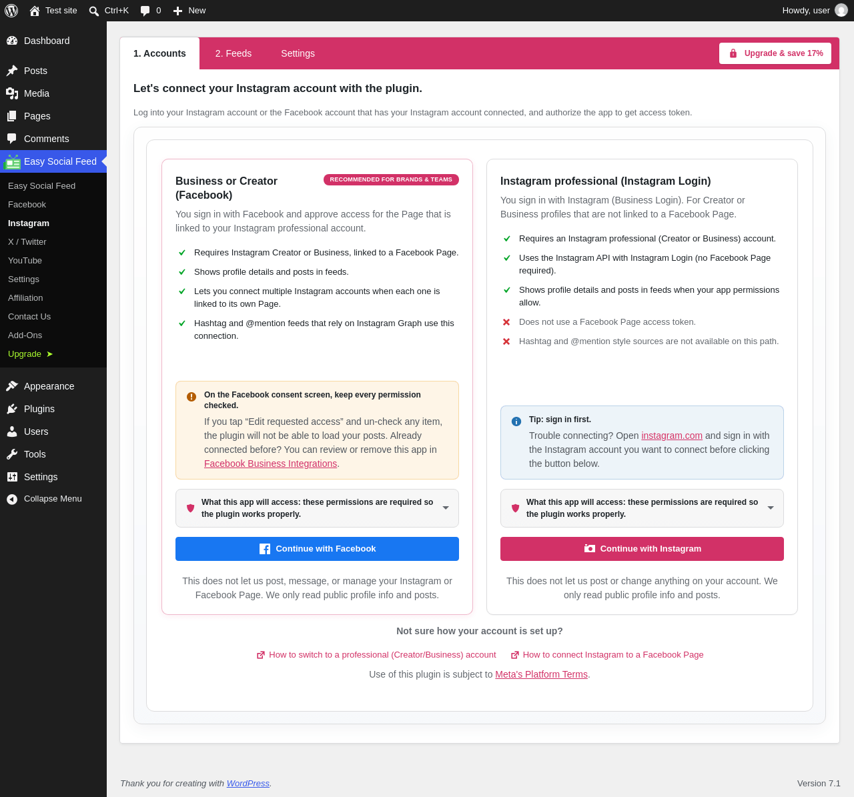854x797 pixels.
Task: Open the instagram.com link in tip
Action: 672,436
